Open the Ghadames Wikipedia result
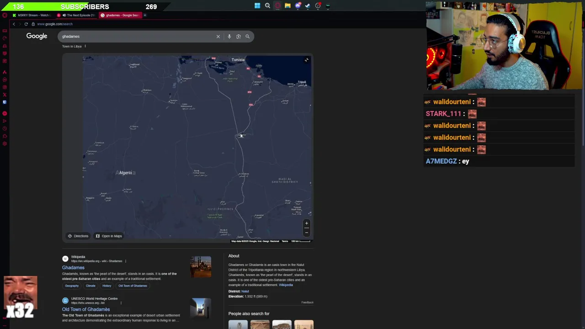Viewport: 585px width, 329px height. coord(73,268)
